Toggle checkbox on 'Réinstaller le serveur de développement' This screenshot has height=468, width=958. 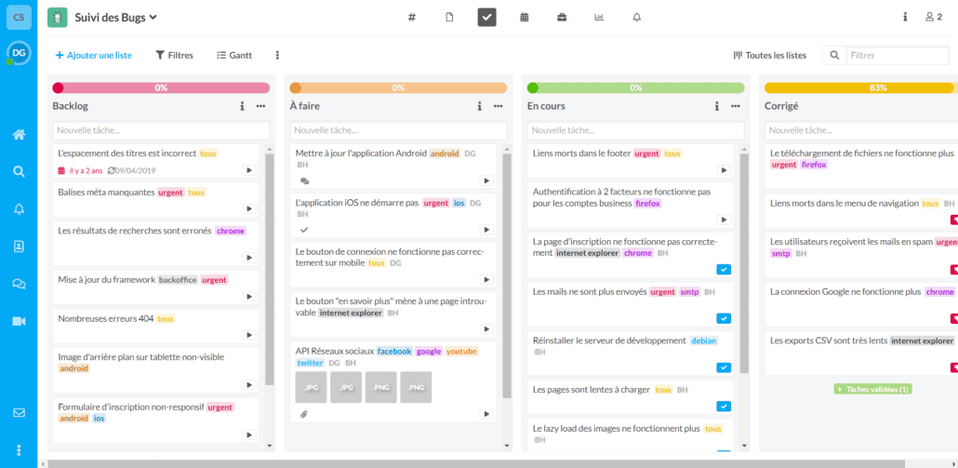(724, 368)
